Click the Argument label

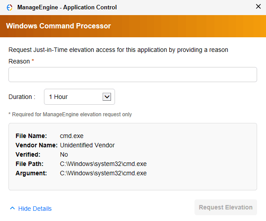31,173
